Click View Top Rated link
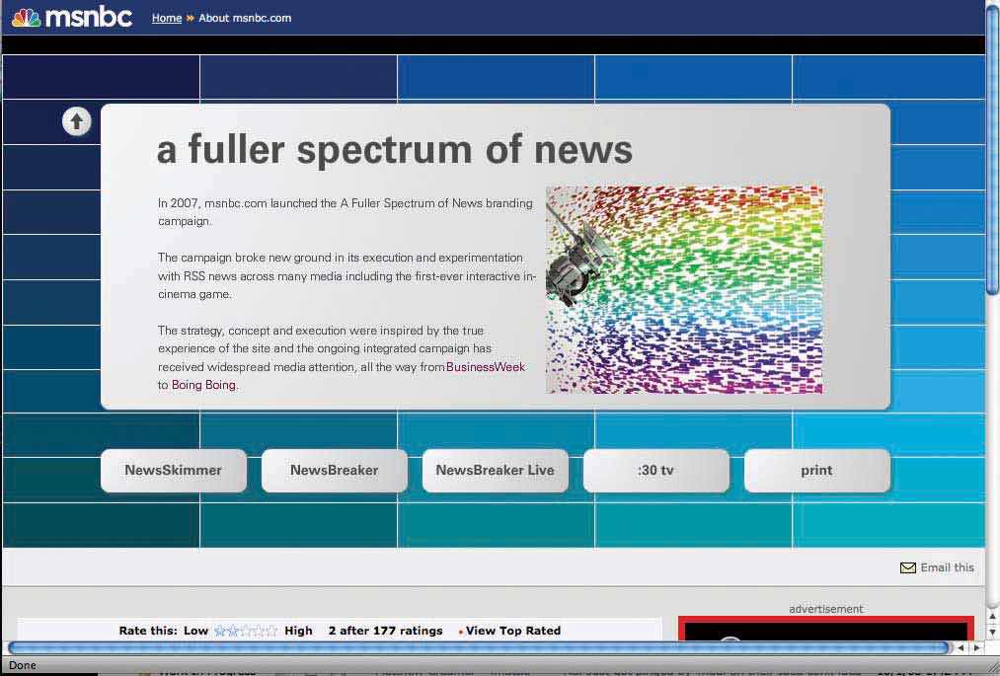Viewport: 1000px width, 676px height. [x=512, y=631]
